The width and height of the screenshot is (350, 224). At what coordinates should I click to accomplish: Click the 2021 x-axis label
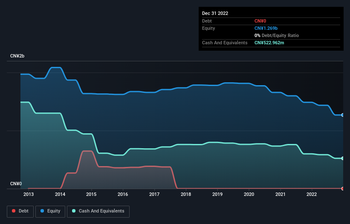coord(281,194)
